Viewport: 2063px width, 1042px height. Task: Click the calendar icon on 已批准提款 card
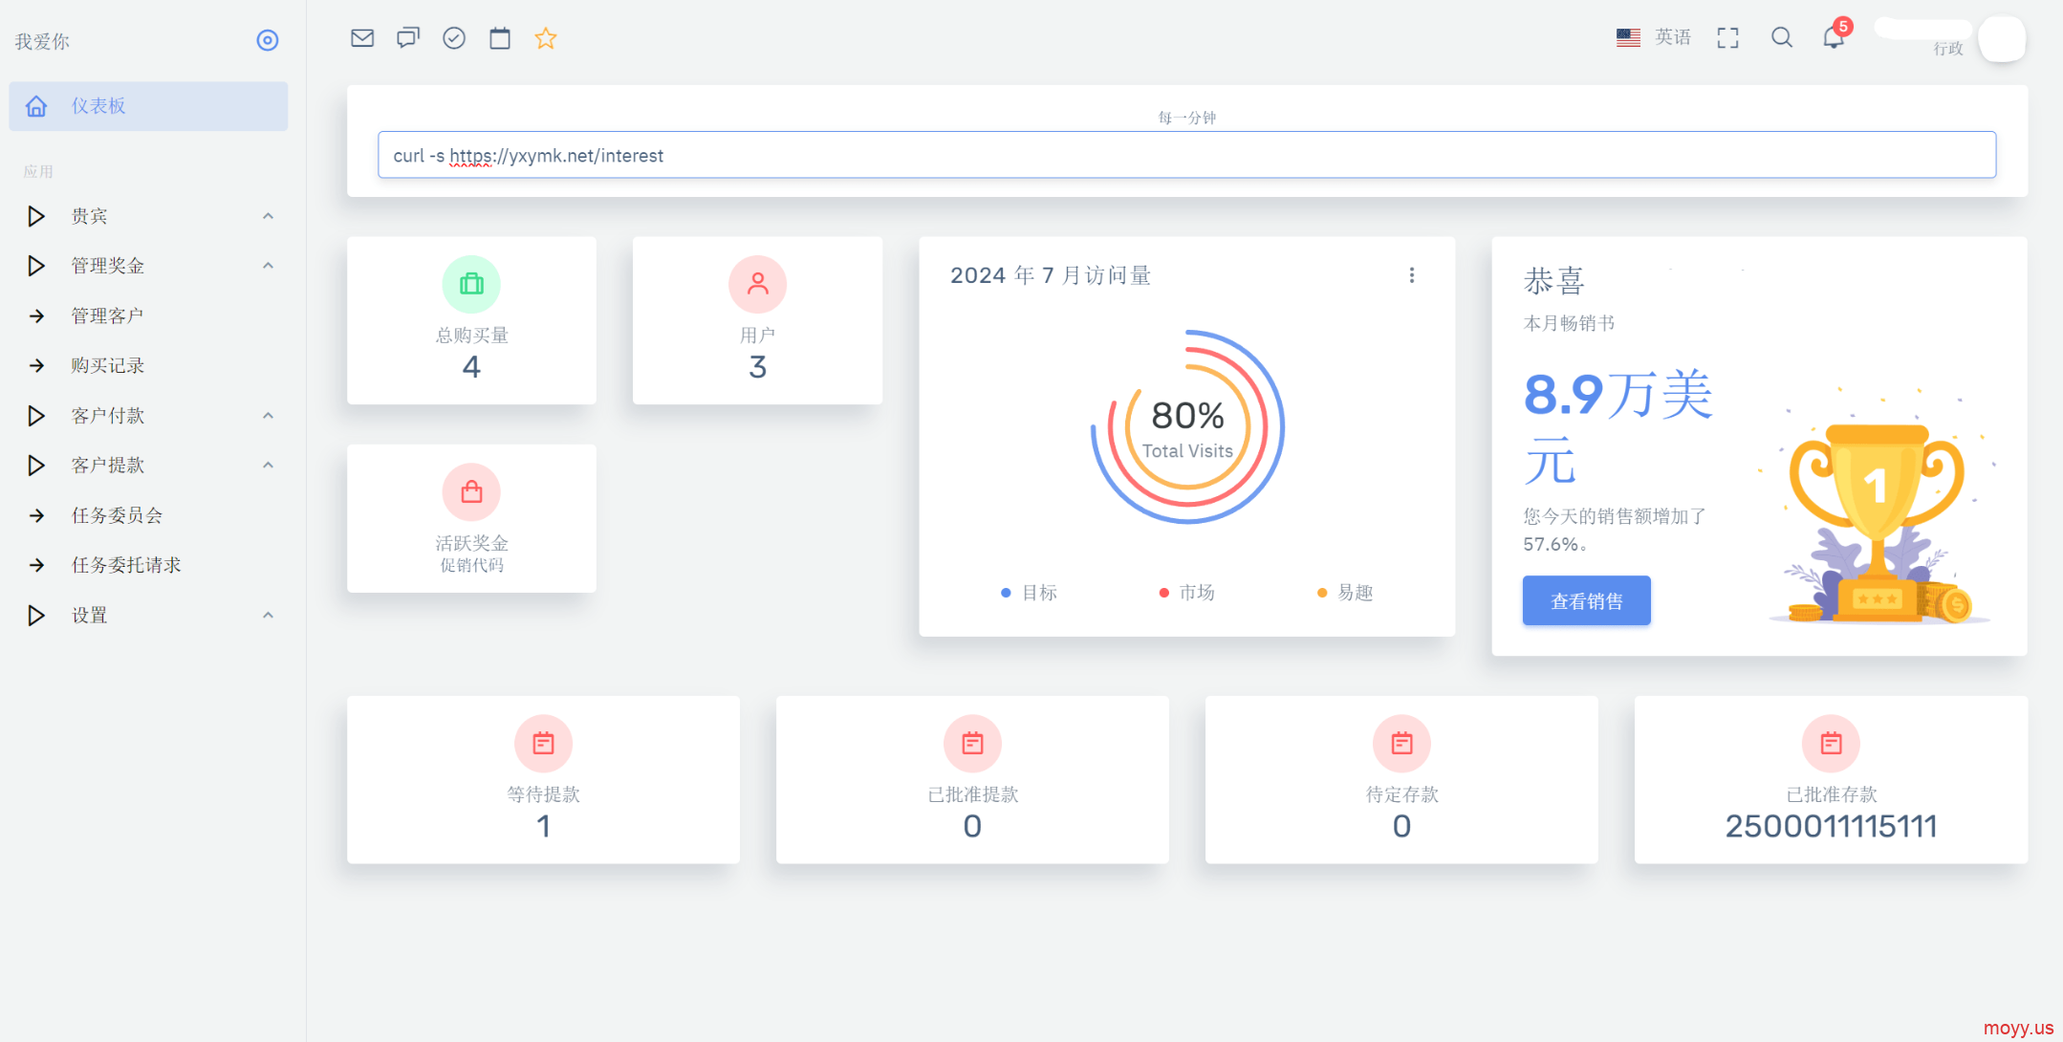click(x=972, y=743)
